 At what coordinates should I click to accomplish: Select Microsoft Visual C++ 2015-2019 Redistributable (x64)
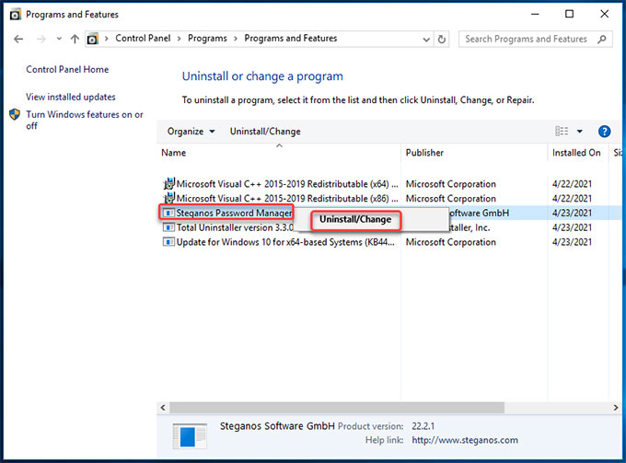click(287, 184)
